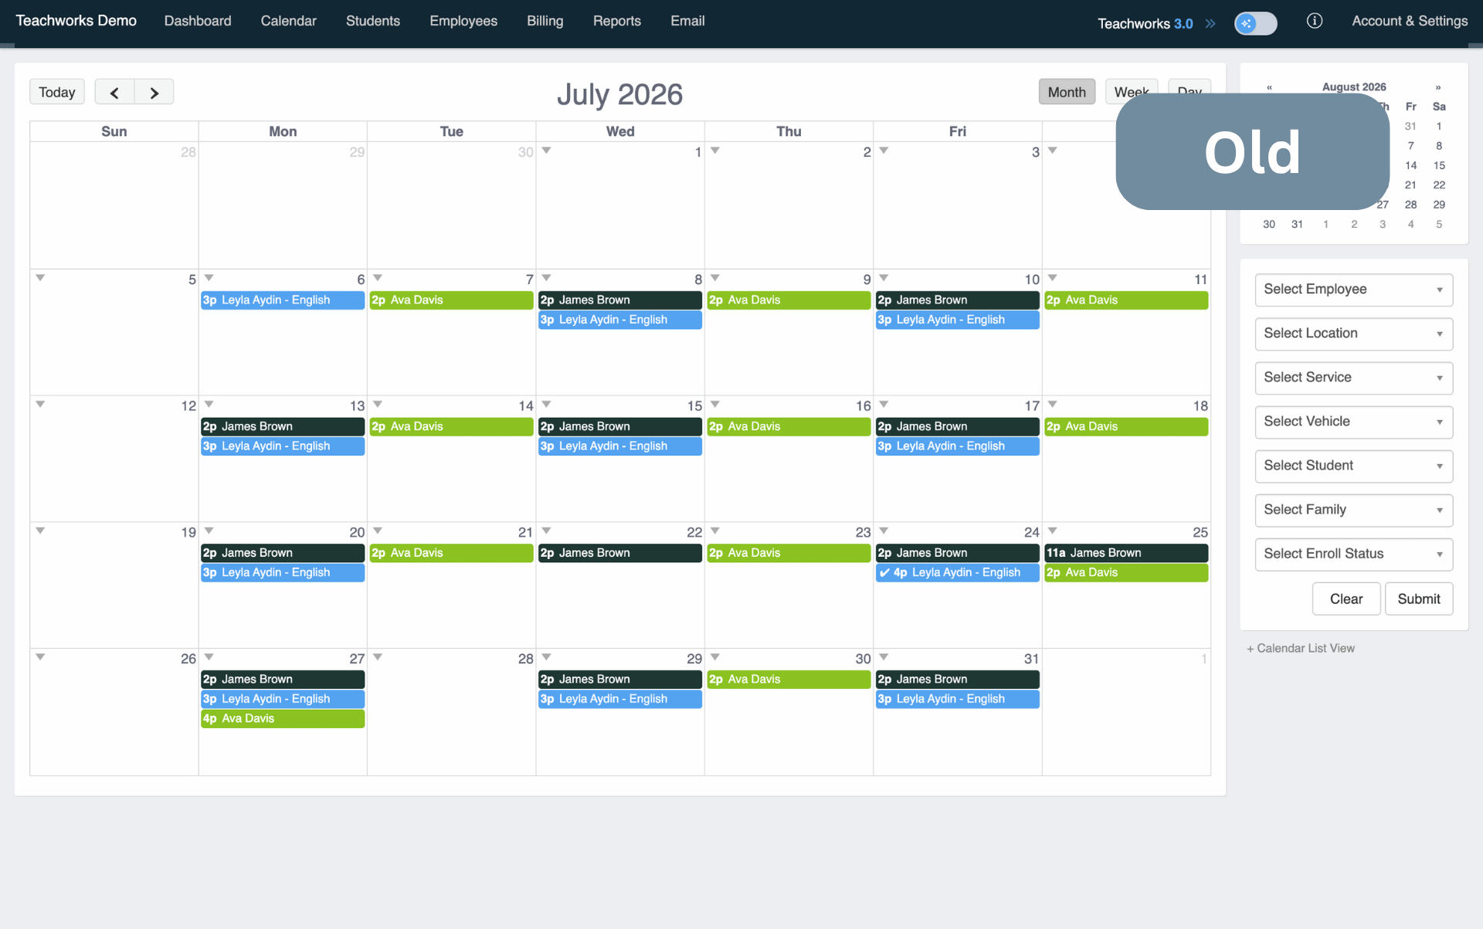Open the Select Vehicle dropdown
1483x929 pixels.
1353,422
